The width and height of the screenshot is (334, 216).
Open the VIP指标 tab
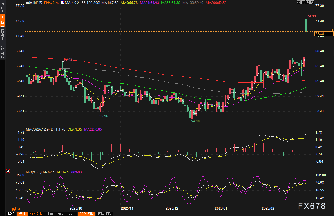click(x=36, y=214)
